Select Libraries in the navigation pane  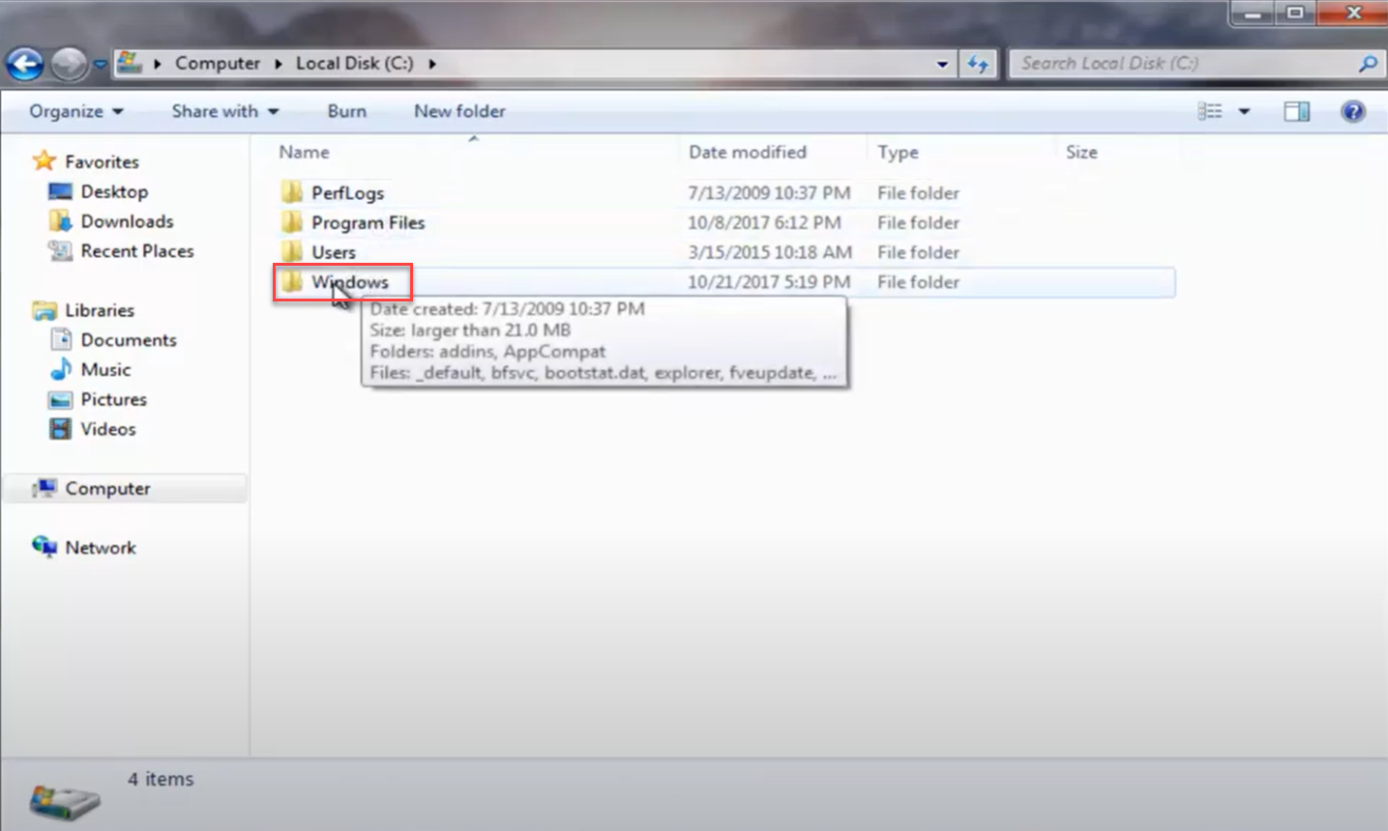point(100,310)
